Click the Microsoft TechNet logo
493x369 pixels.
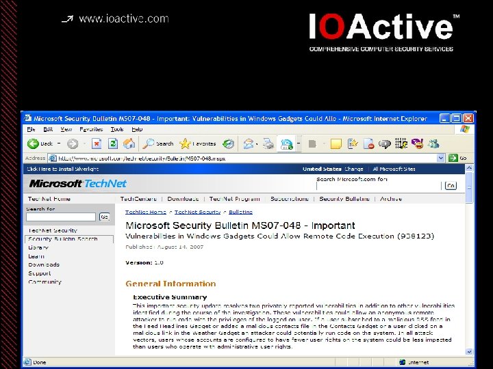(x=77, y=184)
